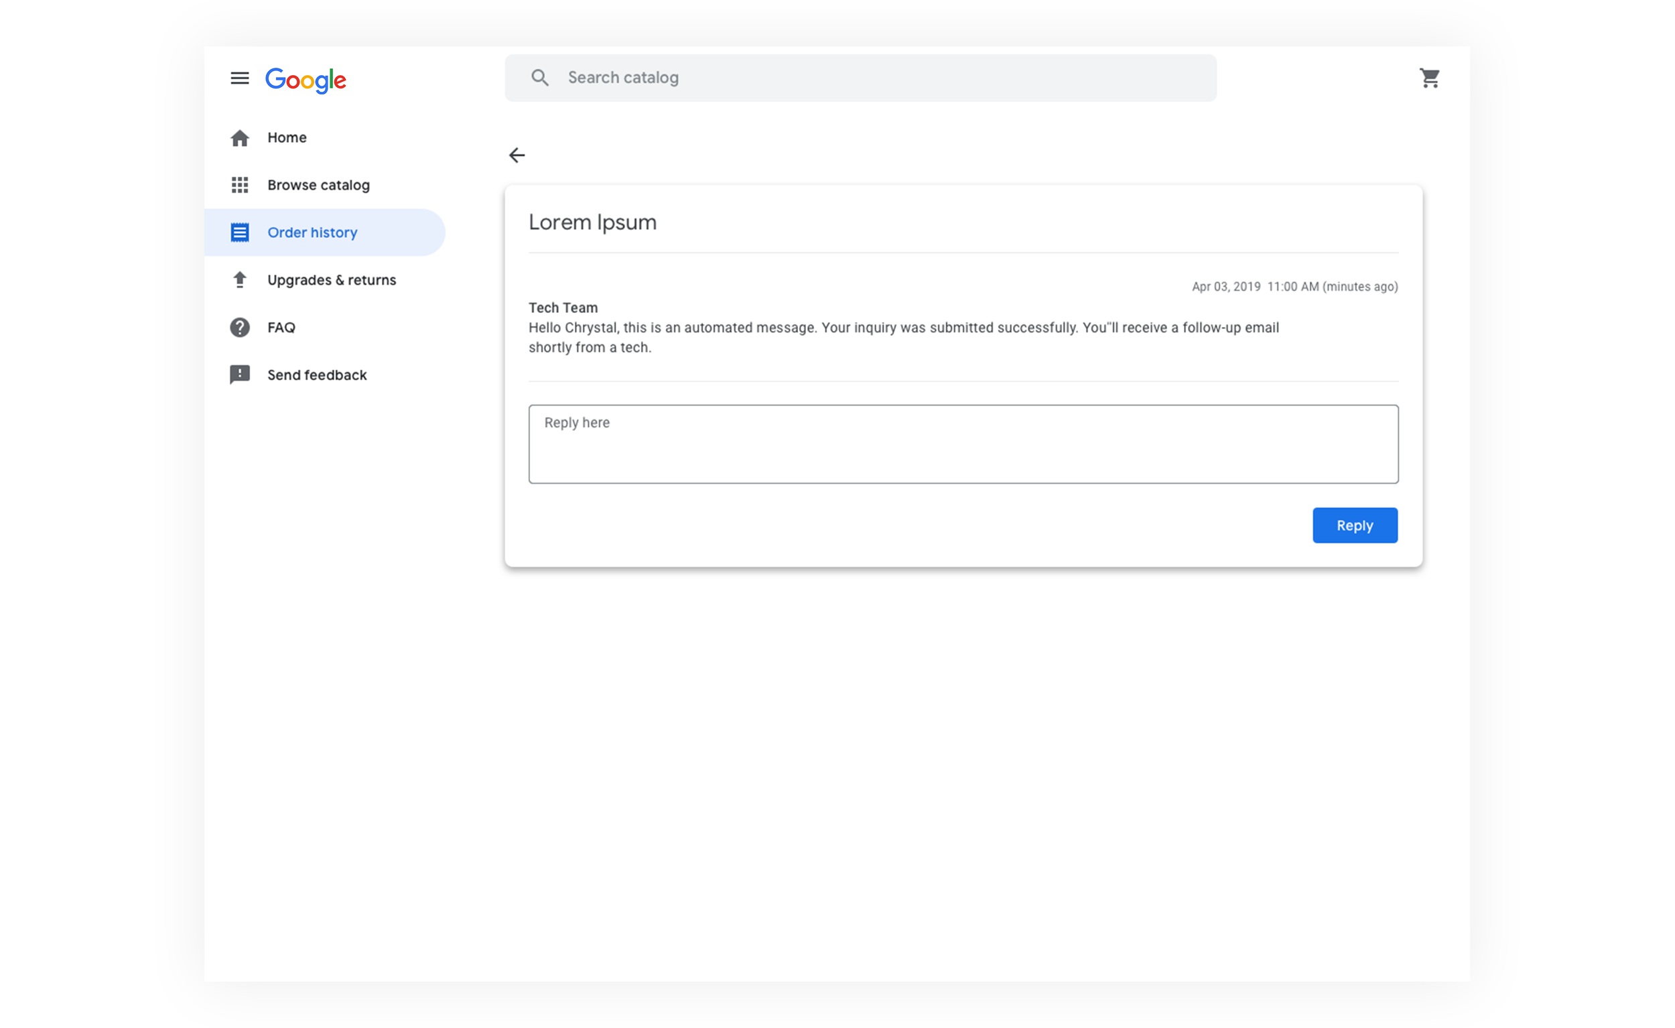This screenshot has height=1028, width=1675.
Task: Select the Order history label
Action: click(x=312, y=233)
